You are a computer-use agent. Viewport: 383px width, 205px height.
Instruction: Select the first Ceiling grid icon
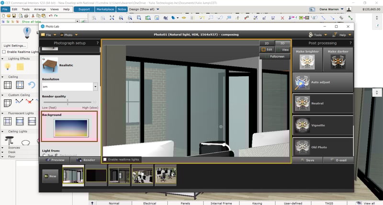click(x=8, y=85)
